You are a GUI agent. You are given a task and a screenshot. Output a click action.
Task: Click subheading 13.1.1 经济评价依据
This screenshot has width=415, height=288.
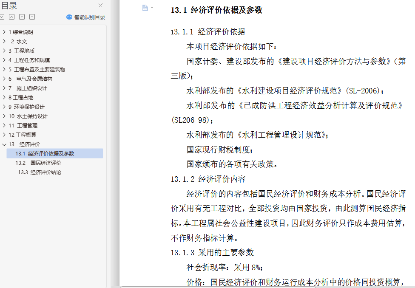point(208,32)
